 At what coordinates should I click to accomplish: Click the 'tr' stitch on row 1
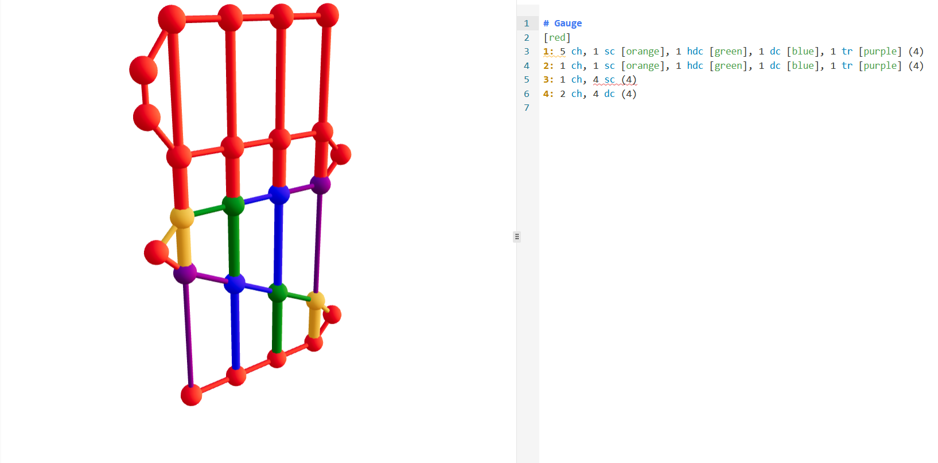pyautogui.click(x=847, y=52)
